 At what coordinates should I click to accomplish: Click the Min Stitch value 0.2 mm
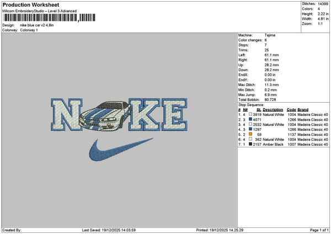271,90
